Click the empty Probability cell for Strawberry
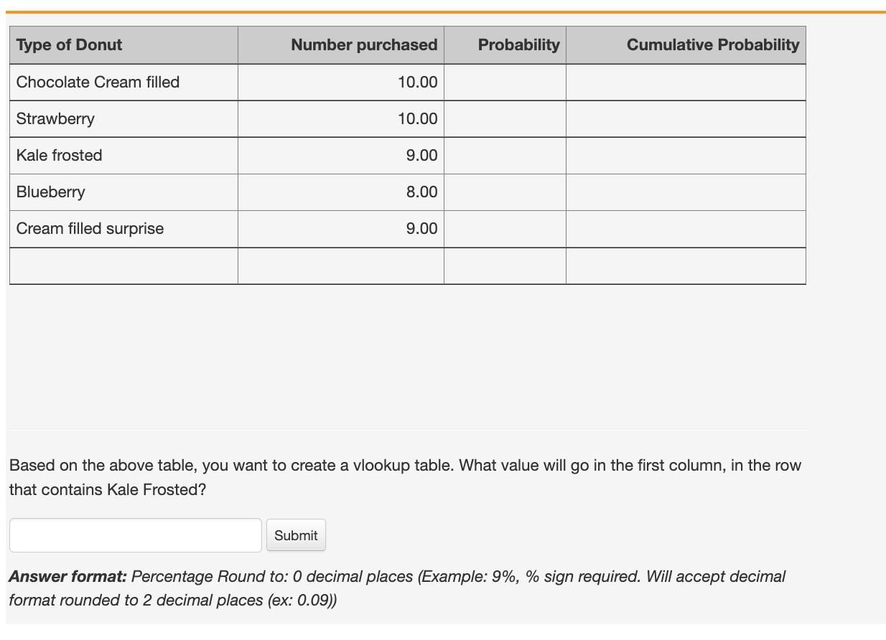This screenshot has height=640, width=886. (x=505, y=118)
